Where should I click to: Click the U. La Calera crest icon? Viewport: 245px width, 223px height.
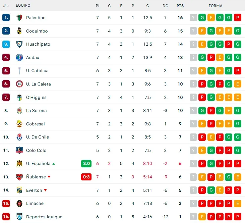[19, 84]
